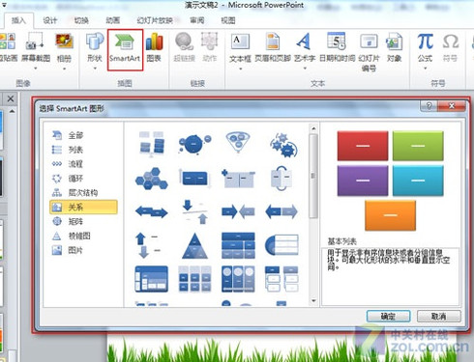Image resolution: width=474 pixels, height=362 pixels.
Task: Switch to the 设计 ribbon tab
Action: click(x=50, y=20)
